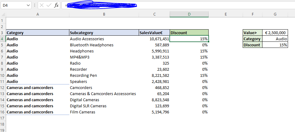Viewport: 295px width, 132px height.
Task: Select row 3 header
Action: pyautogui.click(x=3, y=33)
